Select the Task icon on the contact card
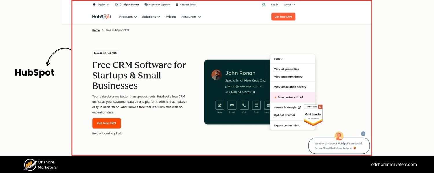 tap(256, 105)
